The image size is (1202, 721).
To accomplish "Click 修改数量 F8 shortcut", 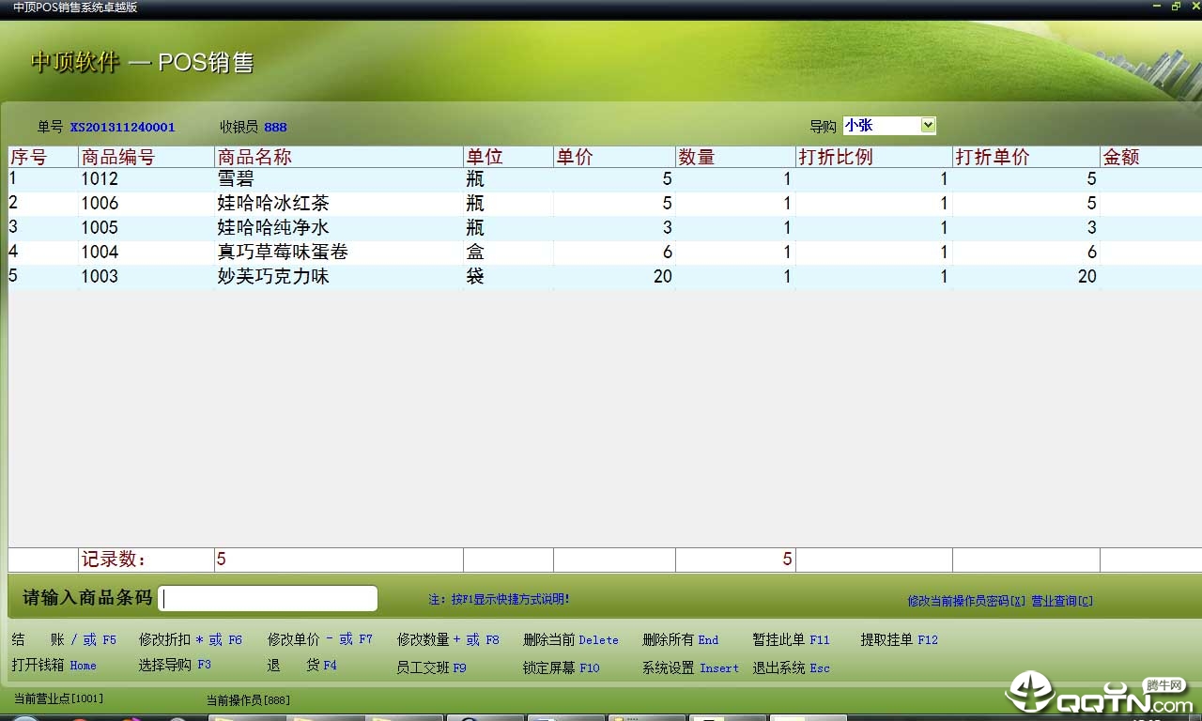I will click(x=448, y=640).
